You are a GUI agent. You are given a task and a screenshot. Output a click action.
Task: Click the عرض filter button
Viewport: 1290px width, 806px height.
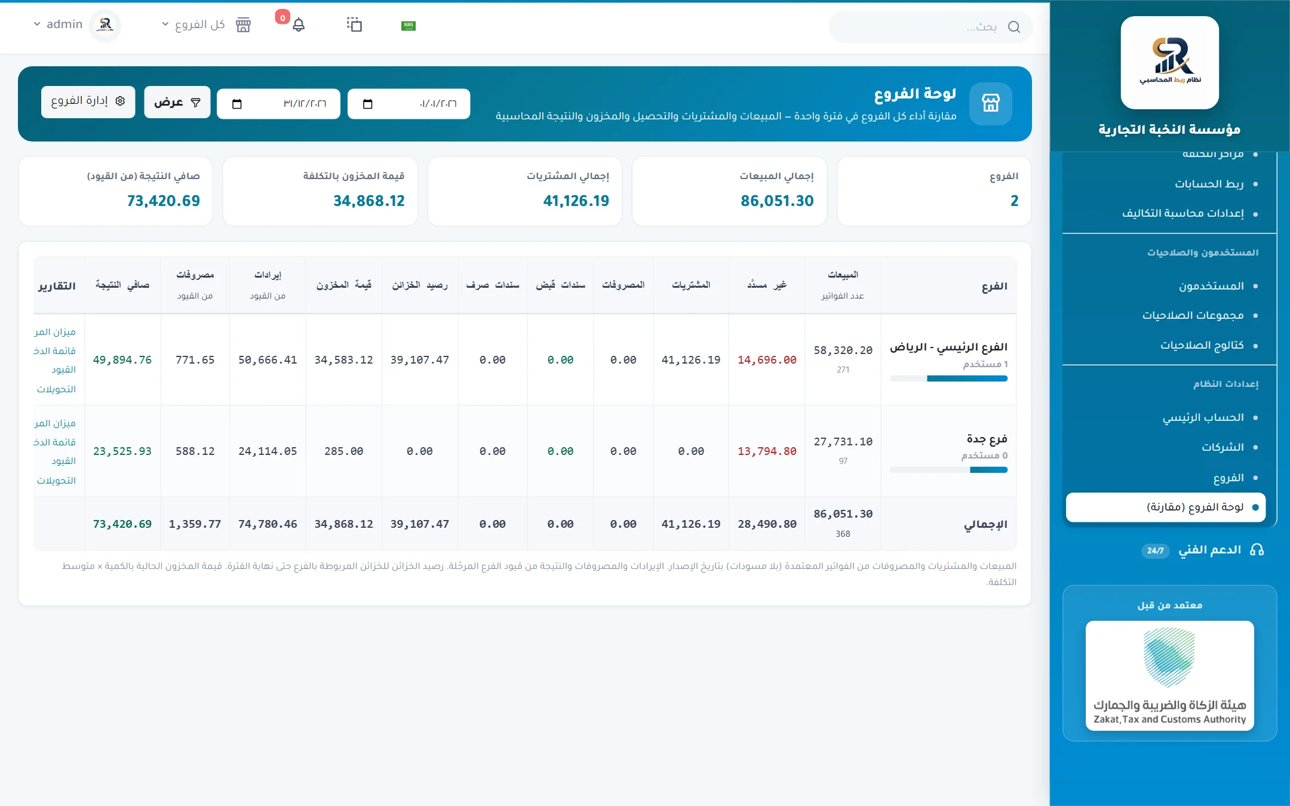click(177, 102)
